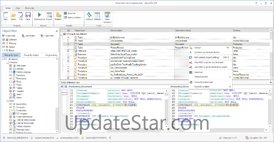Choose Group by object type in context menu
Screen dimensions: 274x142
point(210,82)
